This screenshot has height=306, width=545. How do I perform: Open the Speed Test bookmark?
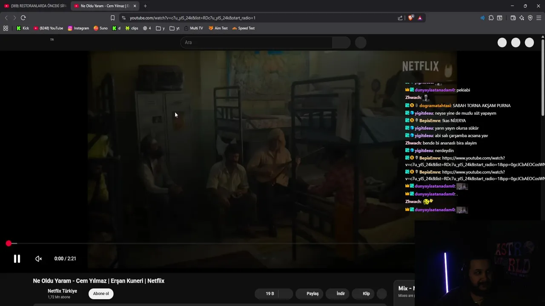tap(243, 28)
